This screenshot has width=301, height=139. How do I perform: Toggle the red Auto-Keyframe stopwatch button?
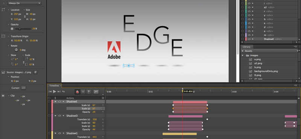click(78, 92)
